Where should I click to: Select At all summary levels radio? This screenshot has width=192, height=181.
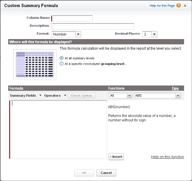pyautogui.click(x=61, y=58)
